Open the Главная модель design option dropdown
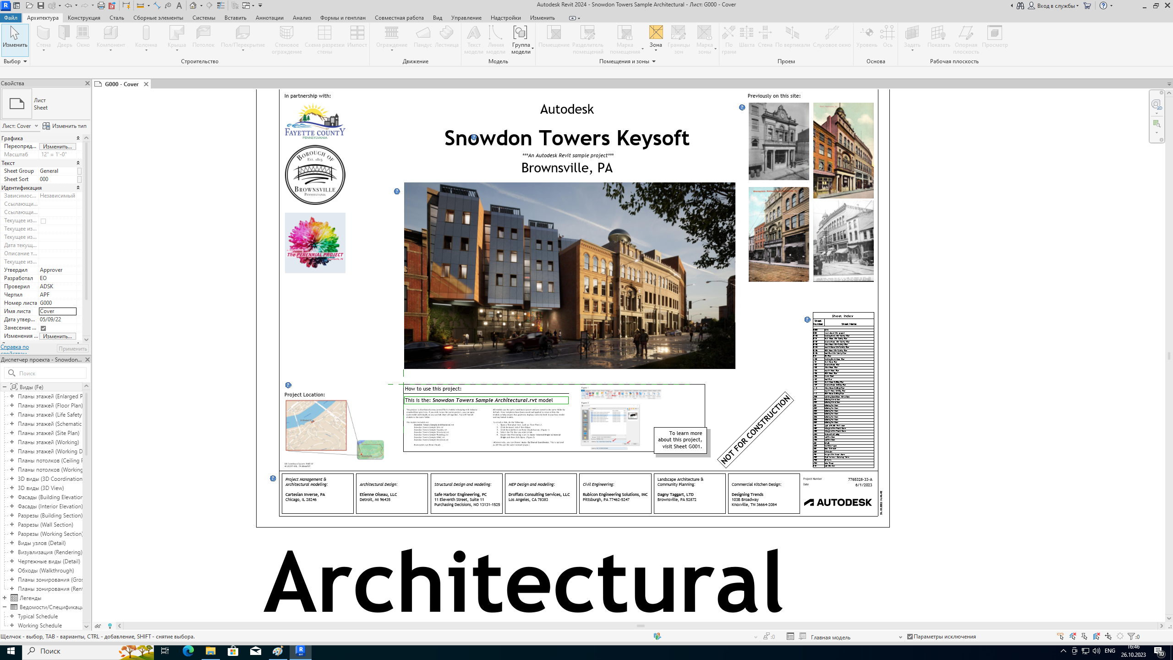The height and width of the screenshot is (660, 1173). pyautogui.click(x=900, y=637)
